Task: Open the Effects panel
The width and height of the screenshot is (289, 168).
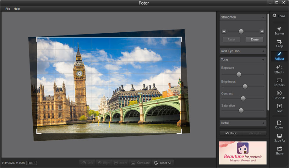Action: point(279,69)
